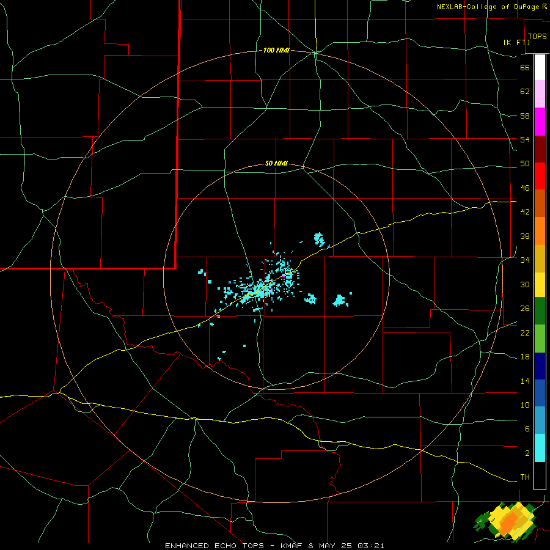The image size is (550, 550).
Task: Click the navy 18 kft legend swatch
Action: 540,366
